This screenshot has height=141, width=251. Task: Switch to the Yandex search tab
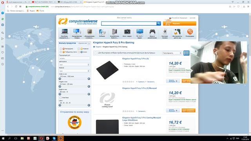click(x=18, y=2)
